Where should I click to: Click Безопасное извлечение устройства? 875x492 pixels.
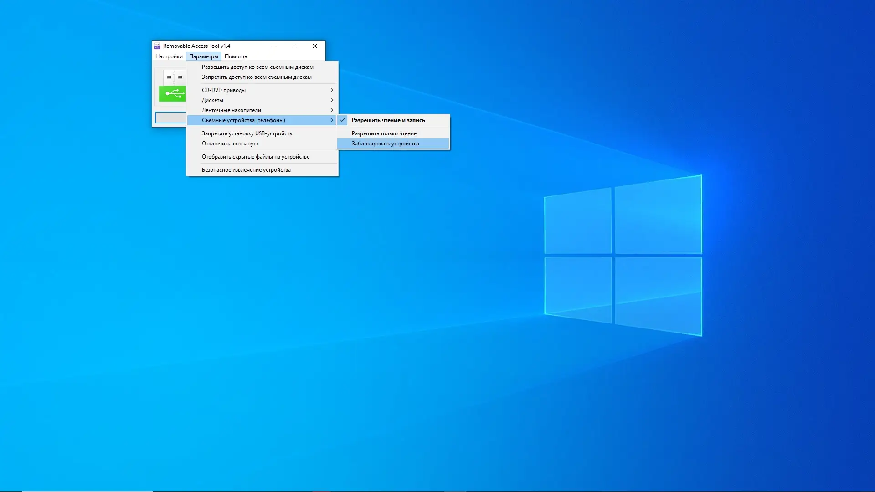coord(246,170)
